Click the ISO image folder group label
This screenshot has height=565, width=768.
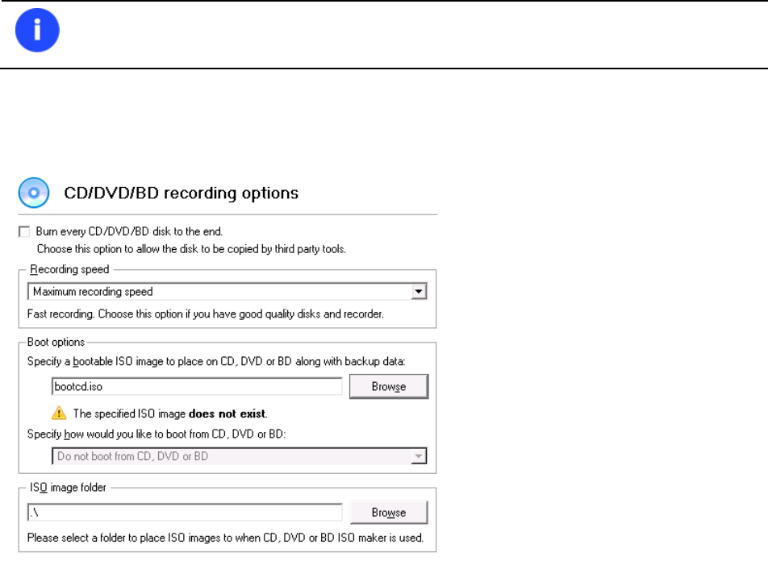coord(68,487)
